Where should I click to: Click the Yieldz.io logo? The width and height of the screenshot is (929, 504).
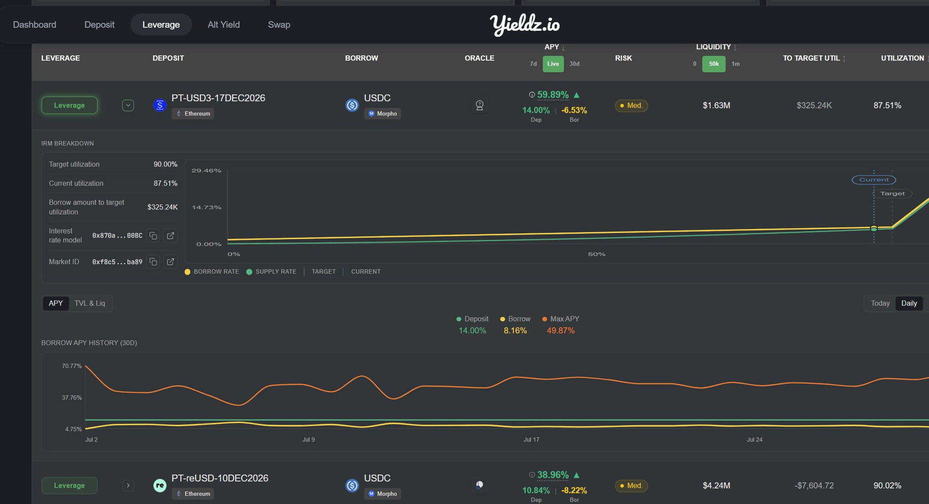click(x=525, y=24)
